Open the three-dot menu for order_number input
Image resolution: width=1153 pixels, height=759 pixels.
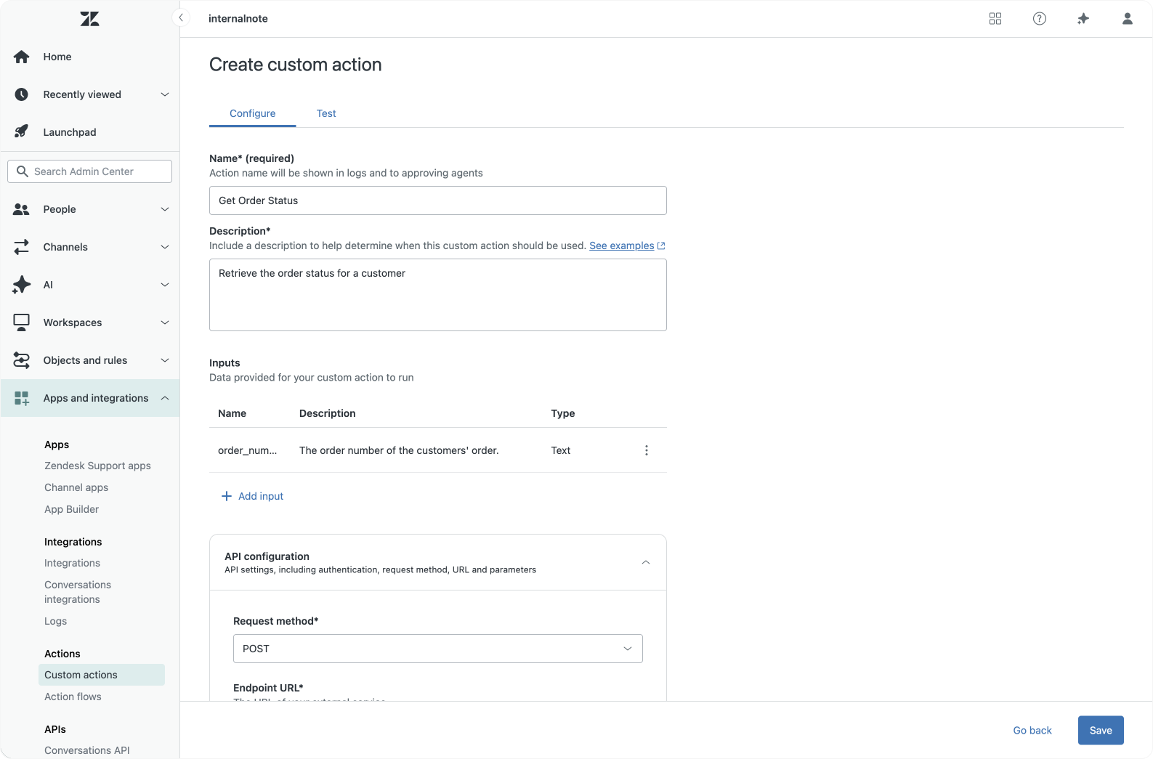point(646,450)
